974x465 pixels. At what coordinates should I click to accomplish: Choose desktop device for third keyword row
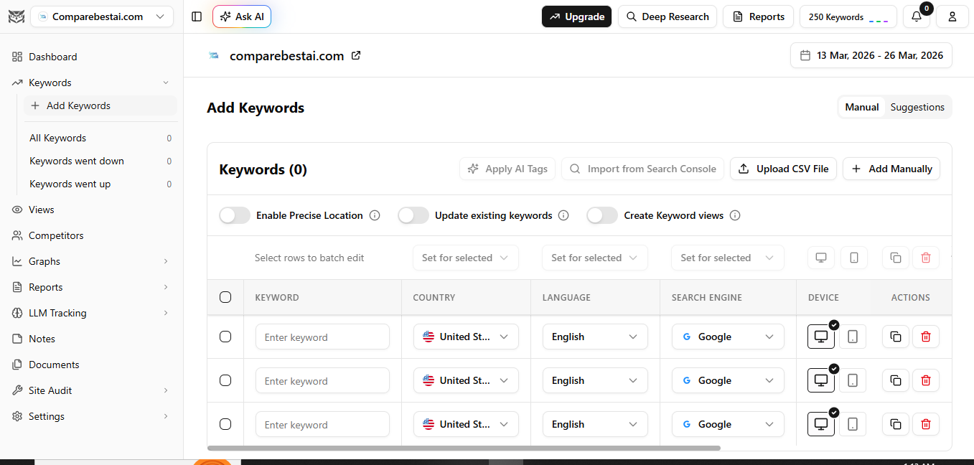click(x=821, y=424)
